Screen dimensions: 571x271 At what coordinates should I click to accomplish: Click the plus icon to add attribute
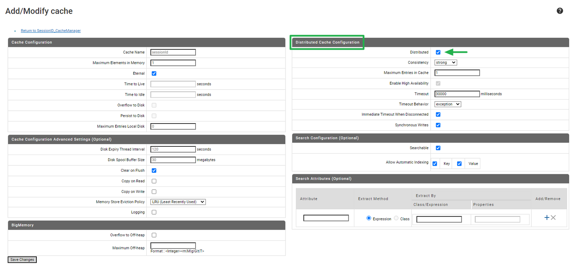point(546,217)
